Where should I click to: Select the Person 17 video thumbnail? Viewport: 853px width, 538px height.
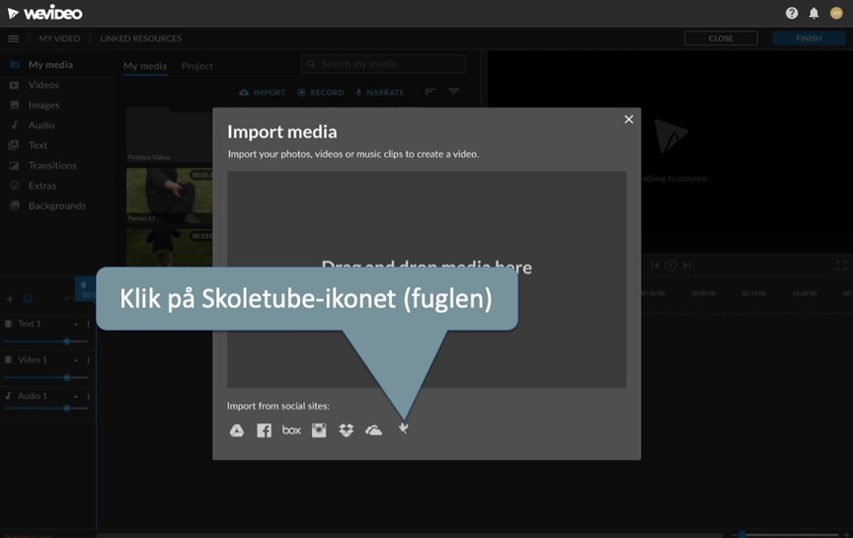tap(169, 194)
